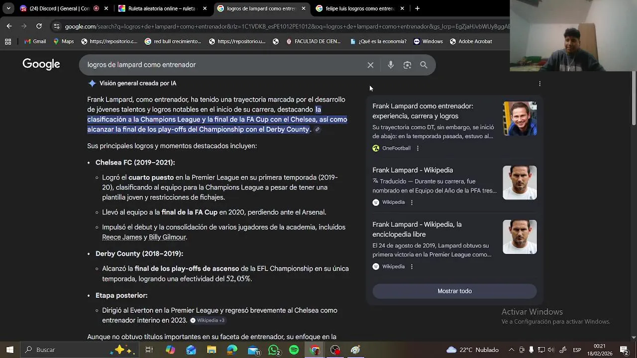Close the Ruleta aleatoria tab
The image size is (637, 358).
click(205, 8)
